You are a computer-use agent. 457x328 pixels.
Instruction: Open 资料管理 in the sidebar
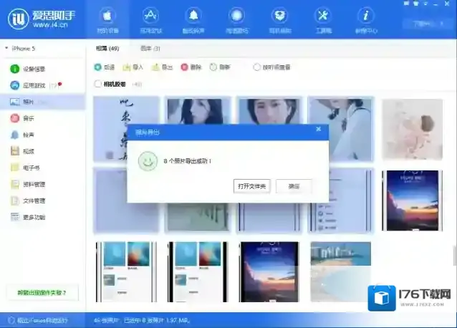pos(42,184)
